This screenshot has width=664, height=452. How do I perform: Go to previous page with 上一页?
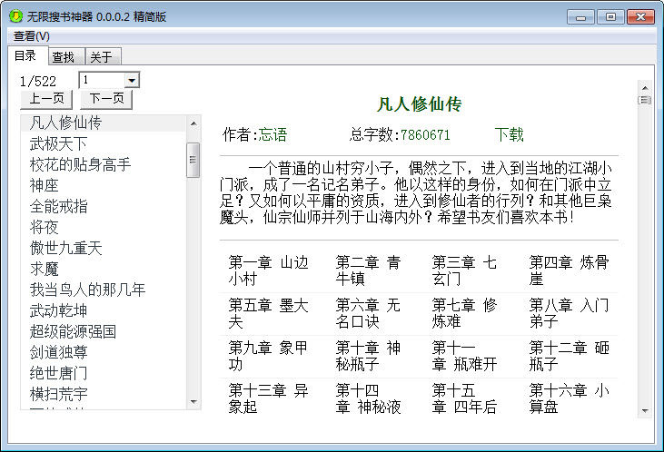click(x=46, y=99)
